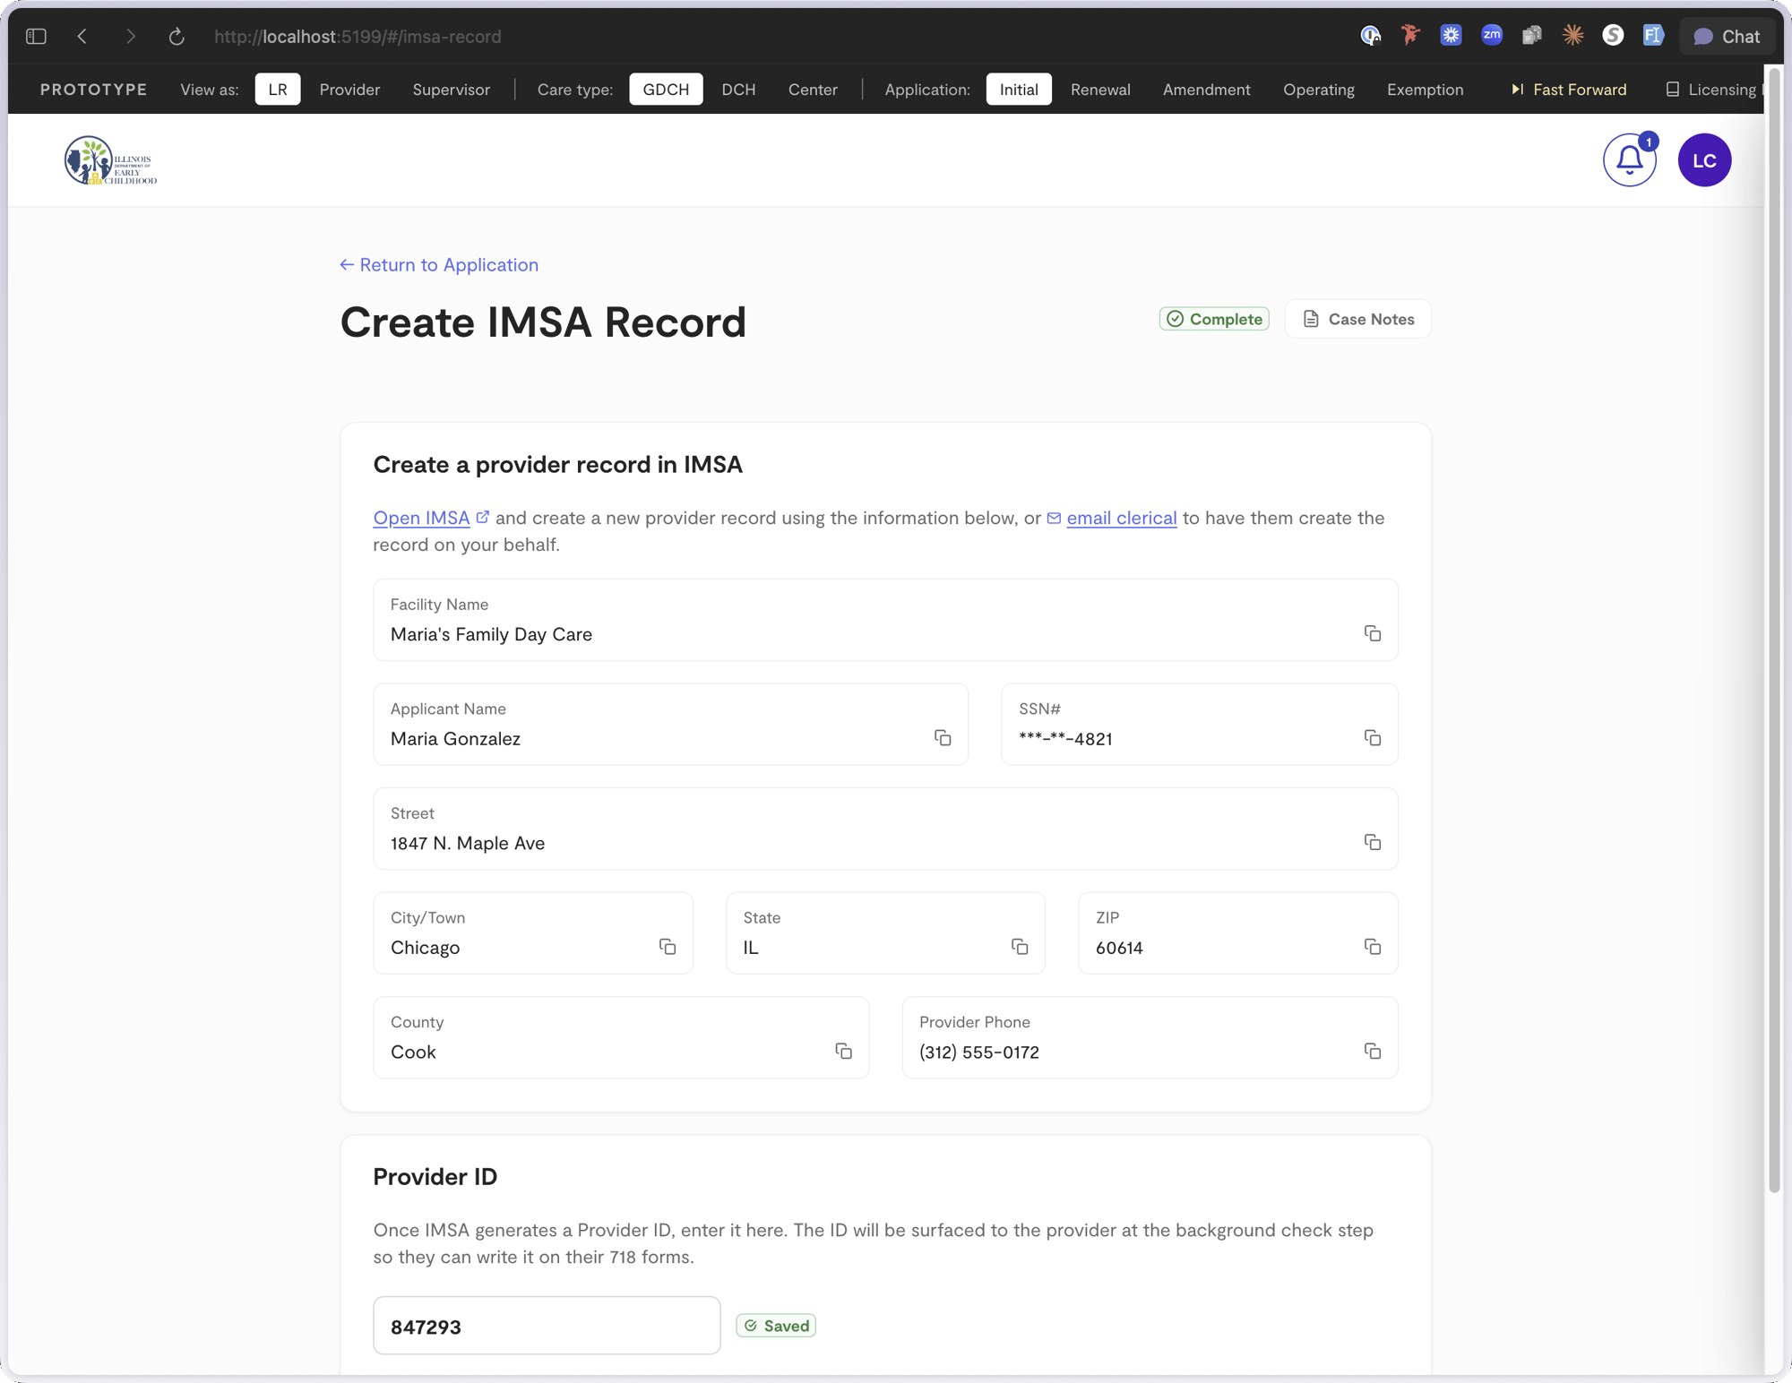Click the Complete status badge

[1214, 319]
